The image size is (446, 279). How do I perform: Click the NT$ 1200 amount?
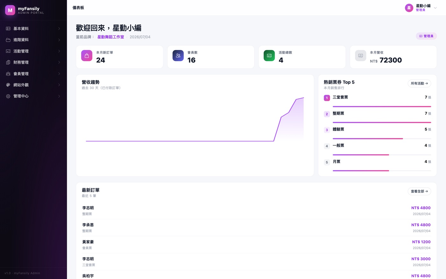pos(421,242)
